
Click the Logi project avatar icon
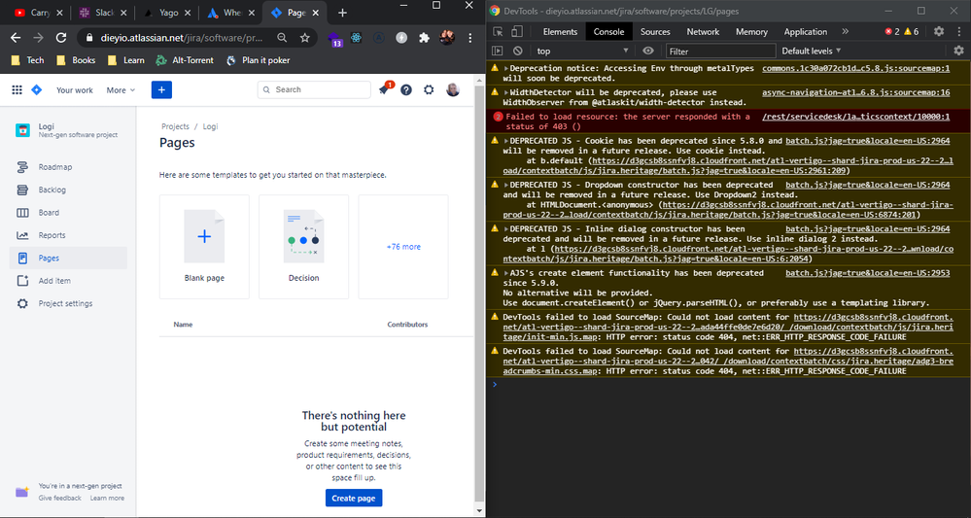click(23, 130)
